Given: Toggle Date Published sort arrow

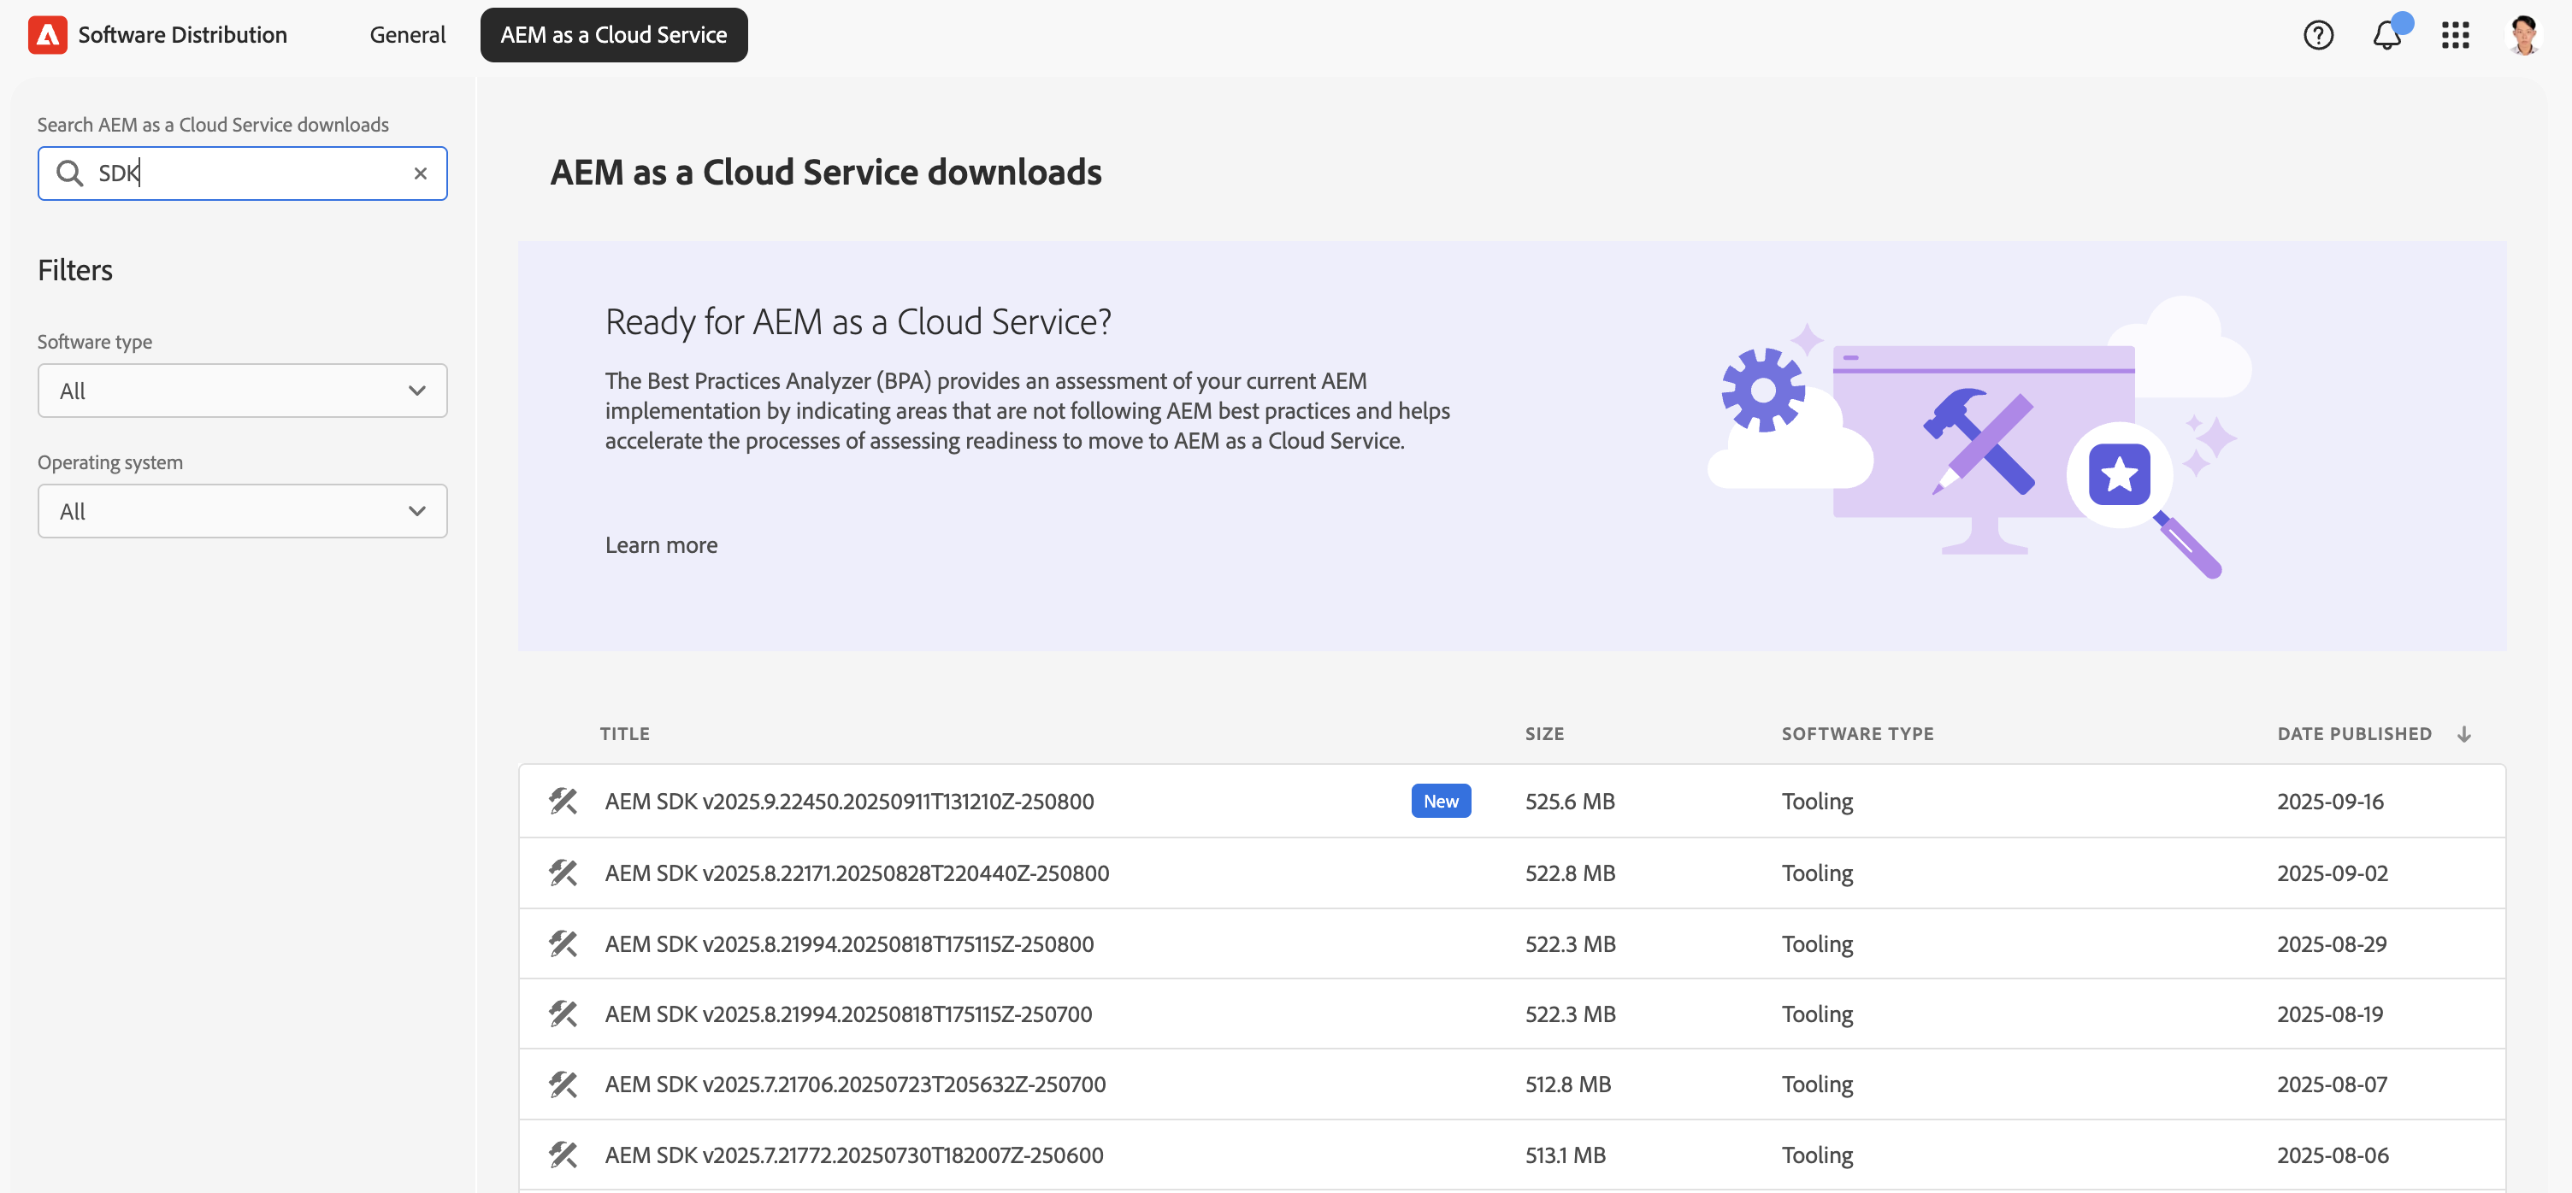Looking at the screenshot, I should tap(2463, 734).
